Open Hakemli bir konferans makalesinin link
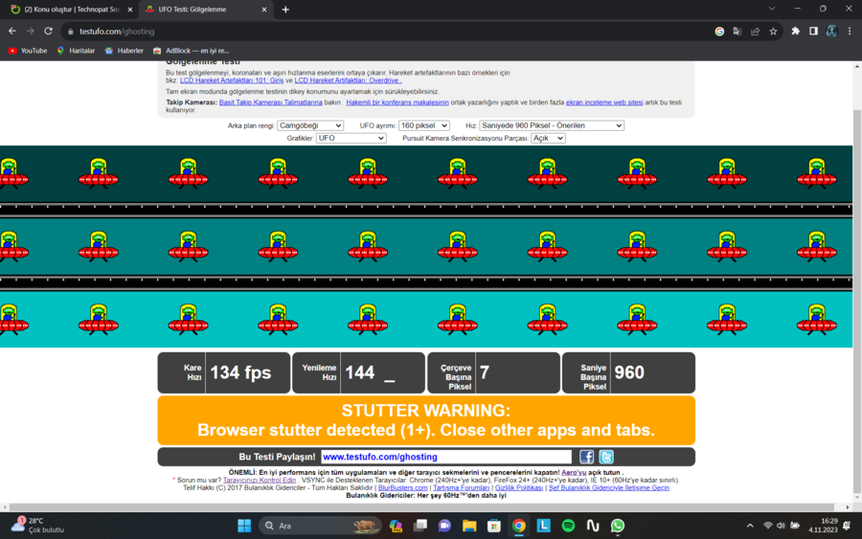The width and height of the screenshot is (862, 539). 397,102
